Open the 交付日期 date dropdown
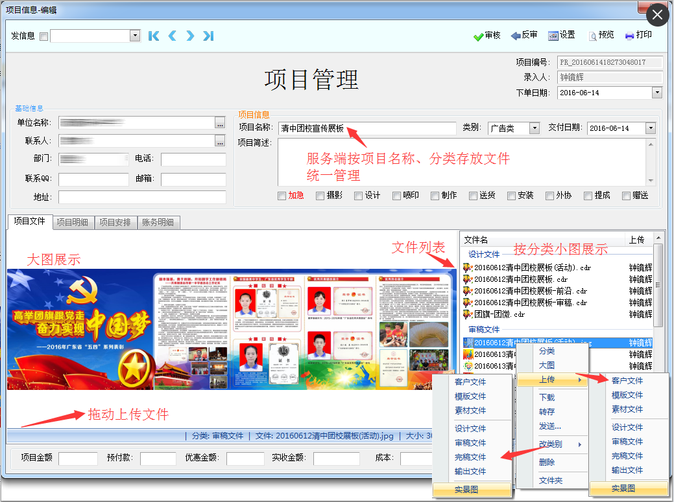Screen dimensions: 674x502 pos(651,128)
